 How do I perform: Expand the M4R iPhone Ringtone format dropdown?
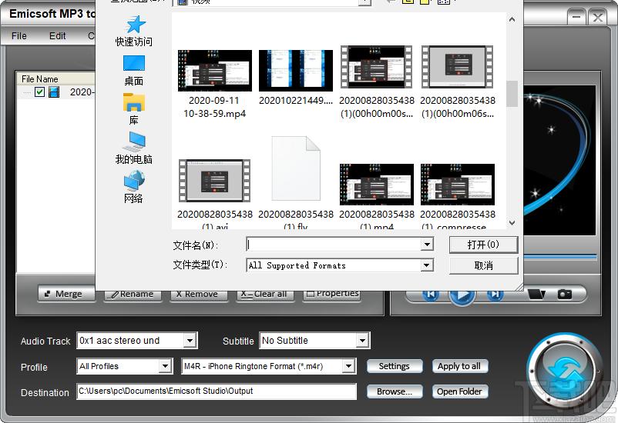click(348, 366)
